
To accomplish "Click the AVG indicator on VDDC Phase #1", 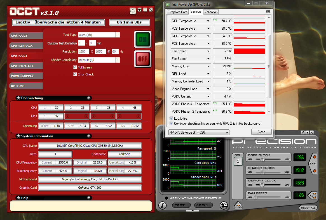I will (215, 103).
